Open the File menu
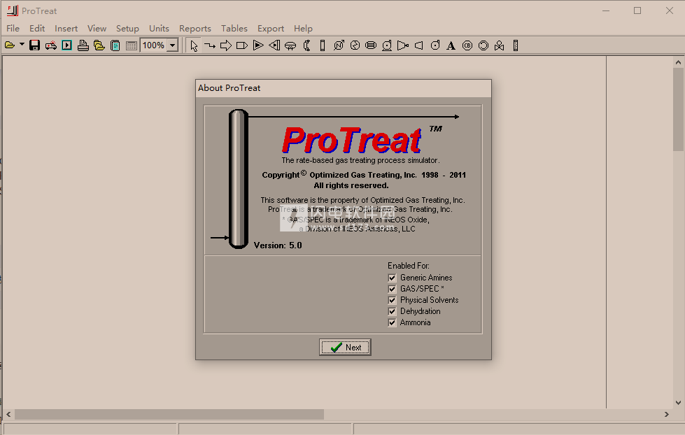This screenshot has height=435, width=685. [13, 29]
